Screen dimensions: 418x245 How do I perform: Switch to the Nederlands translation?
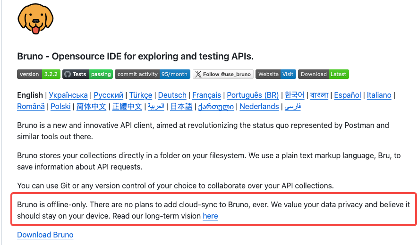tap(259, 107)
